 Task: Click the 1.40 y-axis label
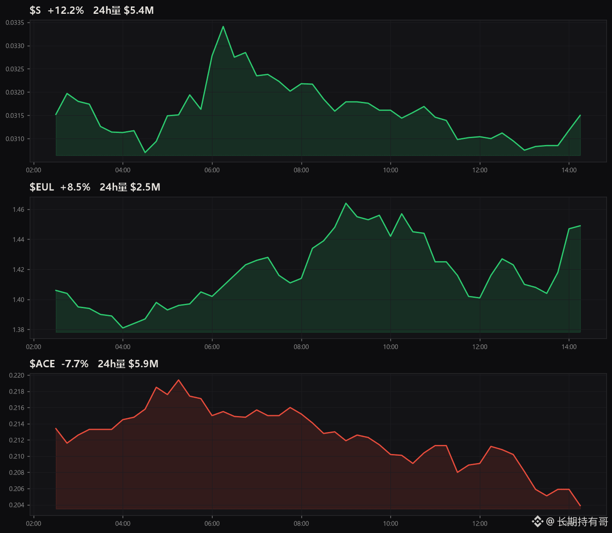[18, 300]
